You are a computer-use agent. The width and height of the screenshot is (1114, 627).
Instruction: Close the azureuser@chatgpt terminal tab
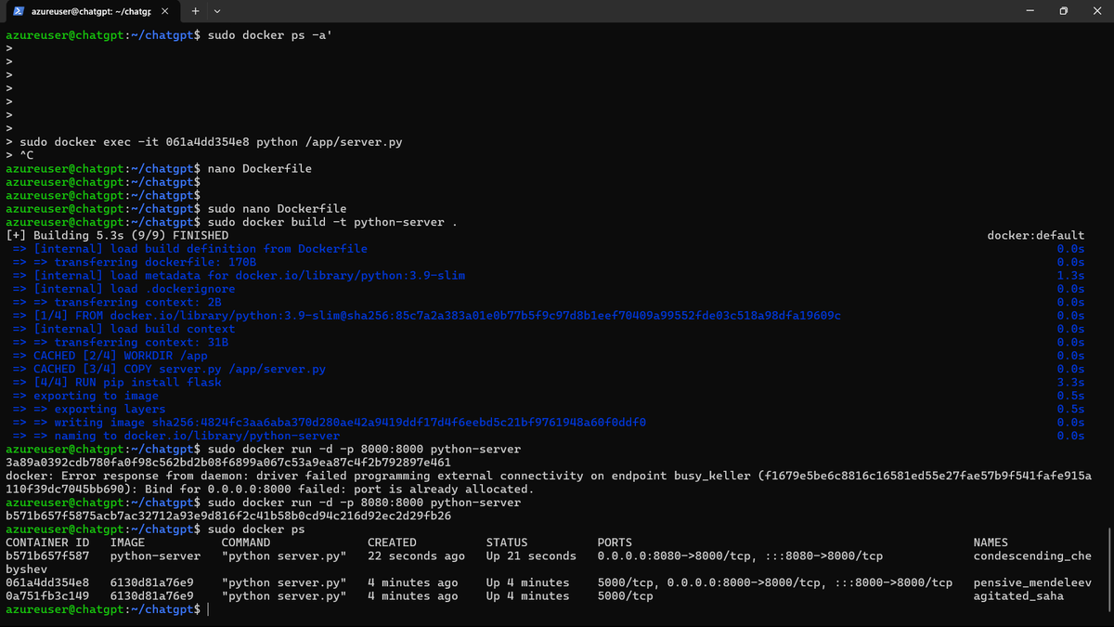click(x=164, y=11)
